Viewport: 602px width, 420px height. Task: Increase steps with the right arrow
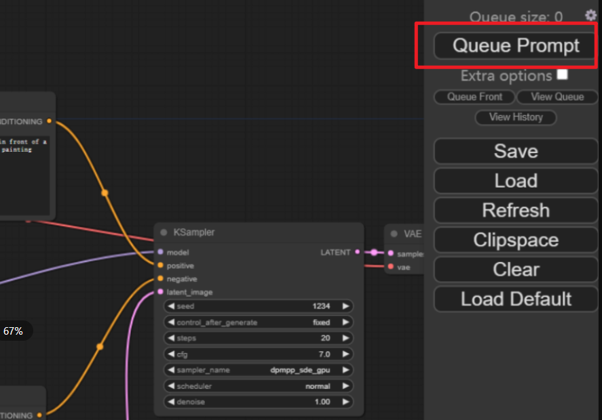click(345, 338)
